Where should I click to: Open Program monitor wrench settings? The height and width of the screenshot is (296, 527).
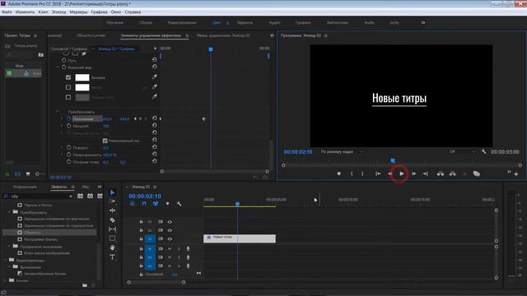point(483,151)
